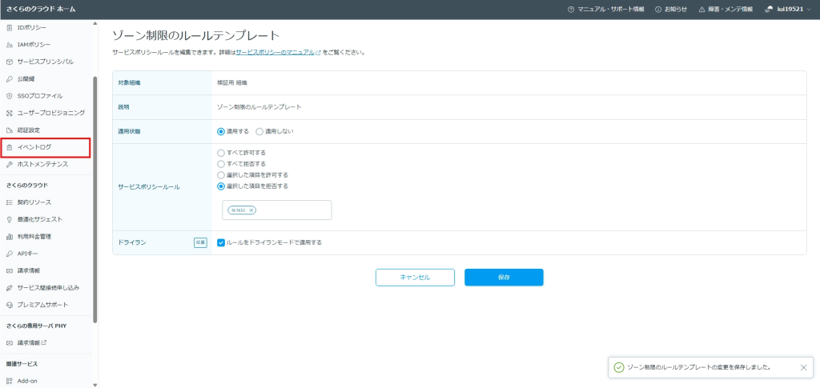Screen dimensions: 820x388
Task: Click the 最適化サジェスト lightbulb icon
Action: point(10,219)
